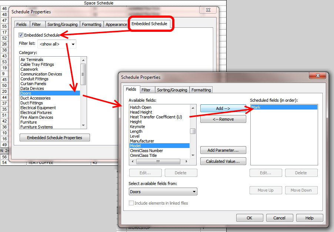Expand the <show all> filter combo box
Image resolution: width=334 pixels, height=232 pixels.
73,44
